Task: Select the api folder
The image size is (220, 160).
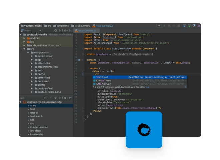Action: click(x=38, y=60)
